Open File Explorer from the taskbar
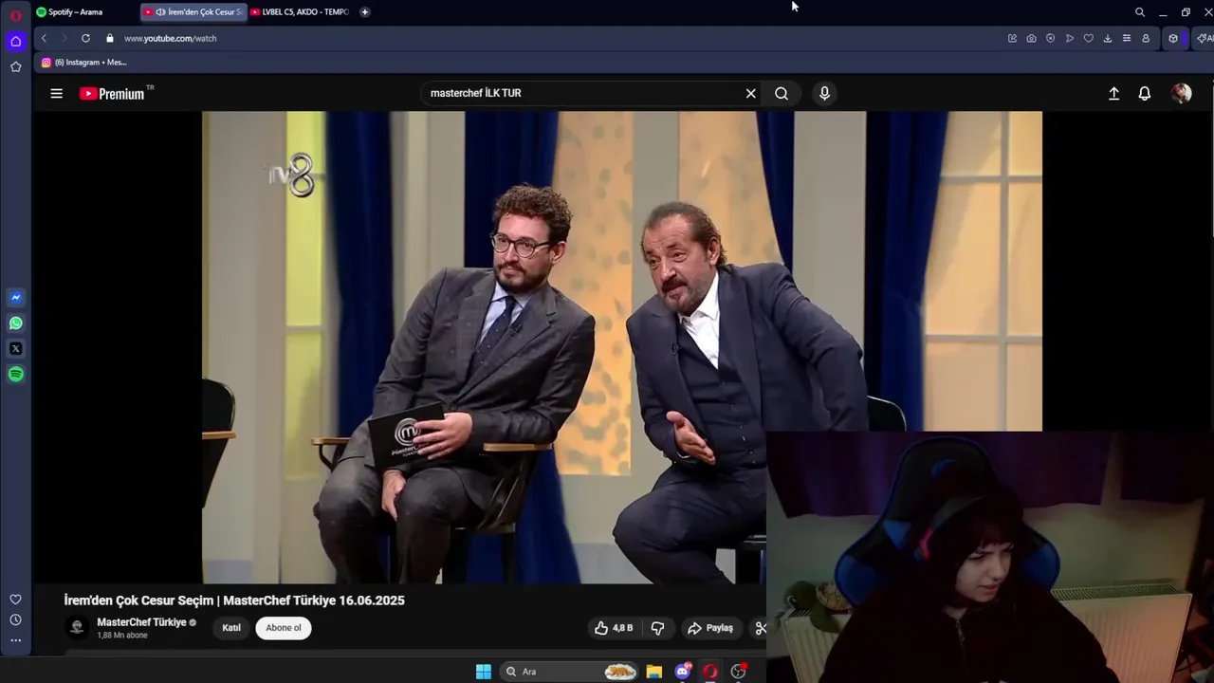1214x683 pixels. coord(654,672)
